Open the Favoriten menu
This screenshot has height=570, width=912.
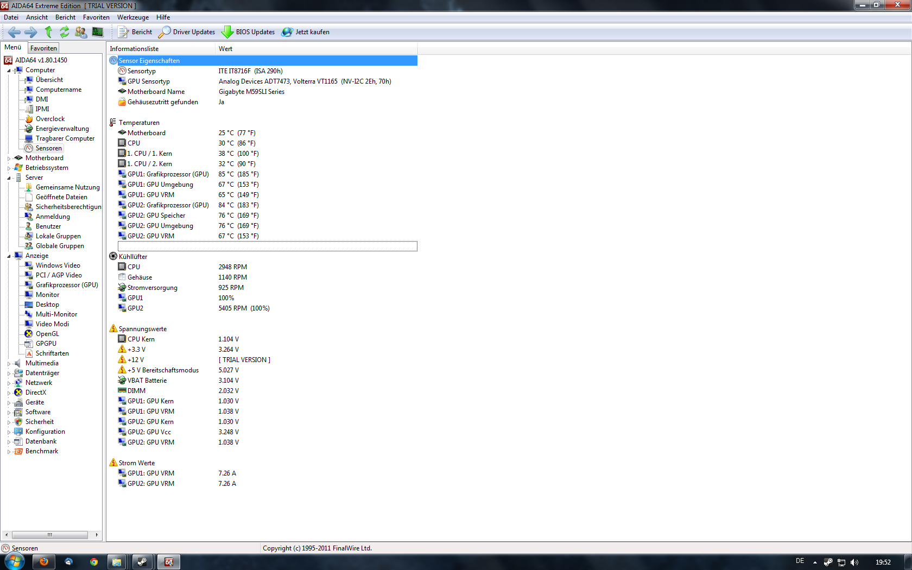[x=96, y=17]
